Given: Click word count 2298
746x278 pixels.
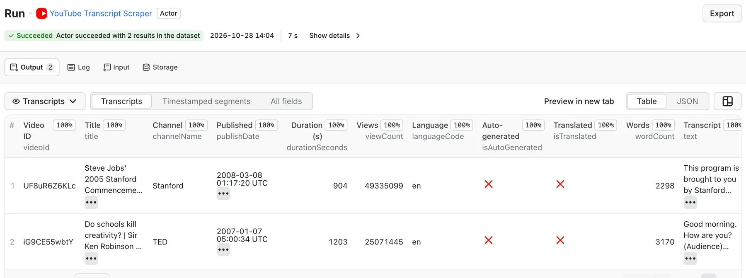Looking at the screenshot, I should [665, 186].
